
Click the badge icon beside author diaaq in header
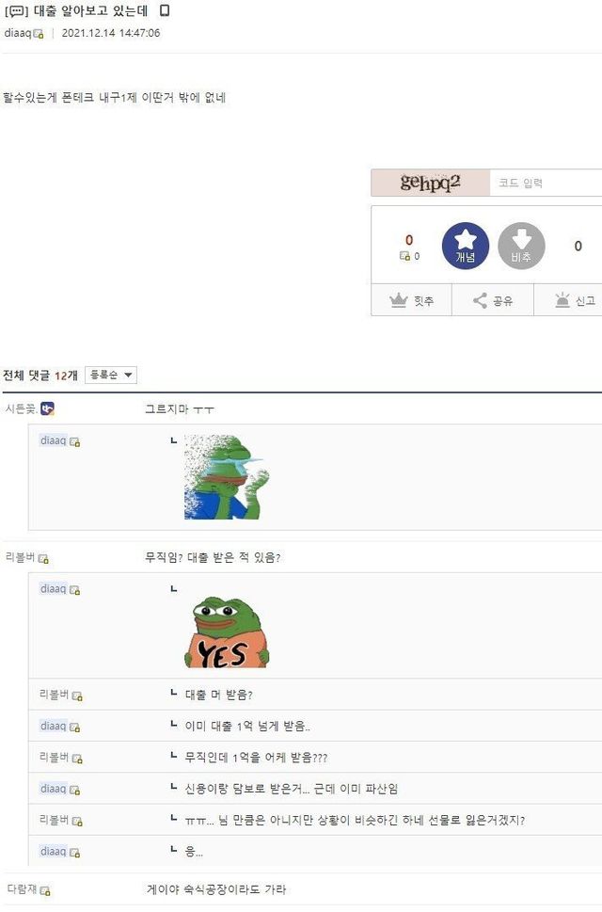(39, 34)
